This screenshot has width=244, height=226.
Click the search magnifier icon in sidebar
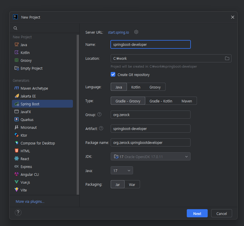15,28
